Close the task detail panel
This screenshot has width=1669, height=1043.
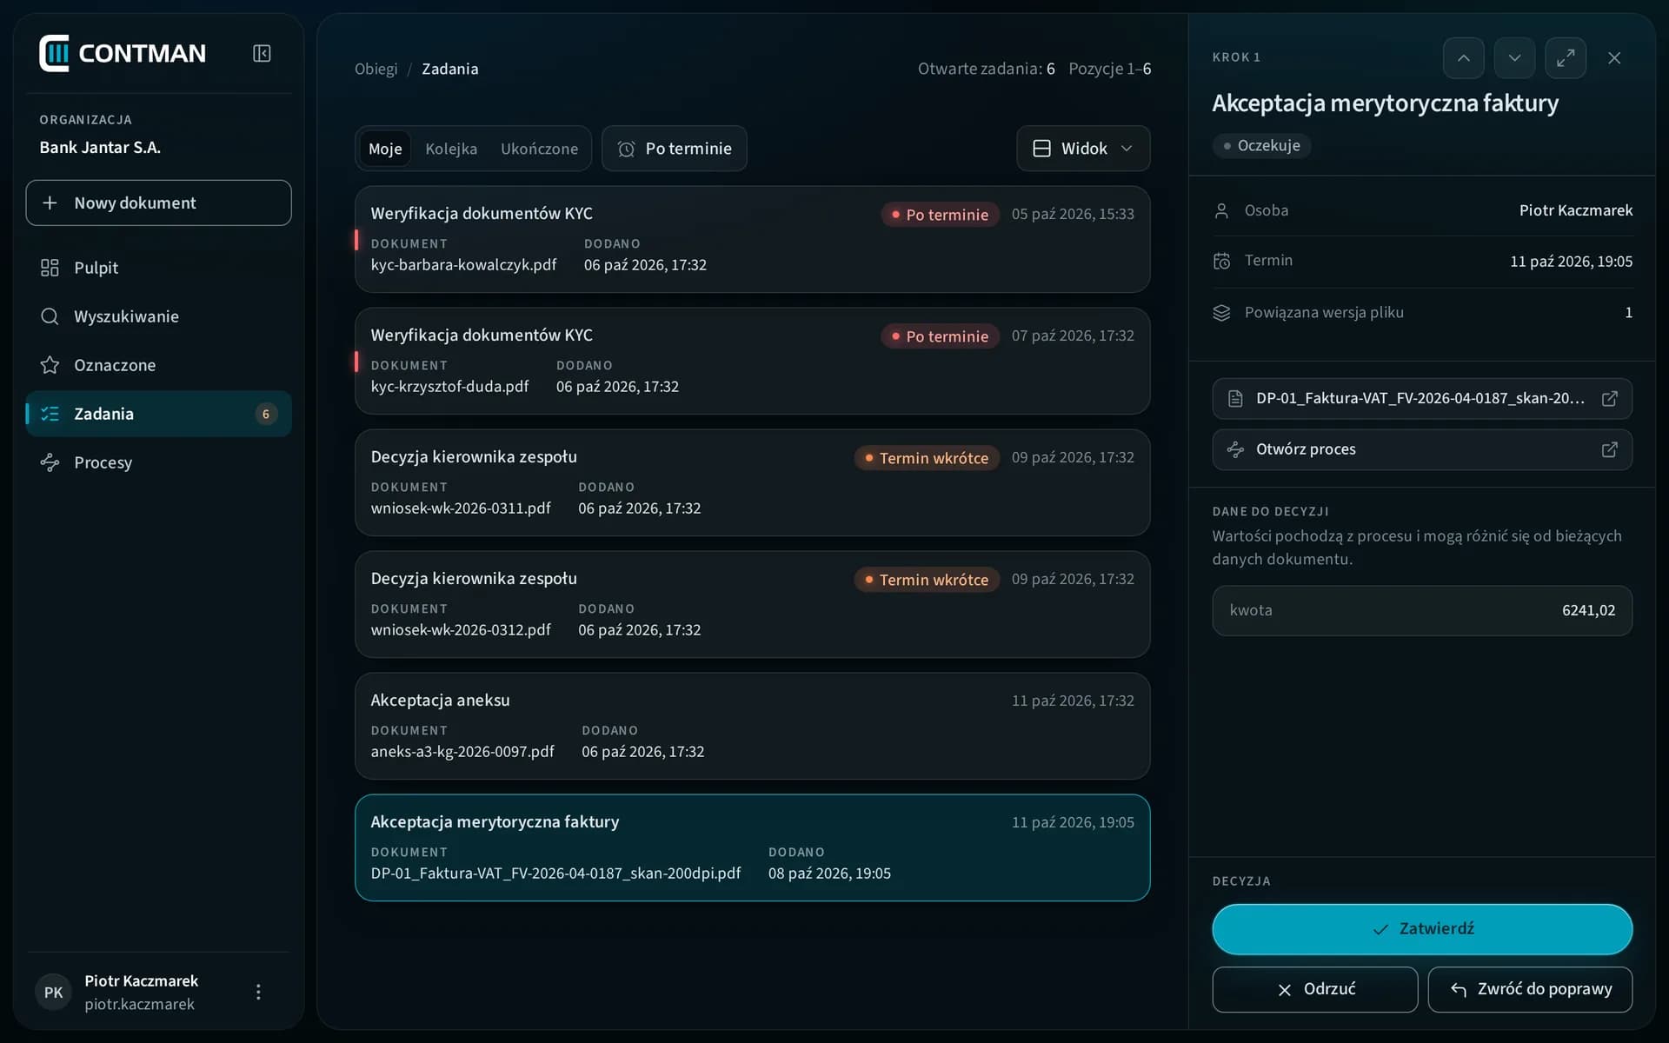pyautogui.click(x=1614, y=58)
